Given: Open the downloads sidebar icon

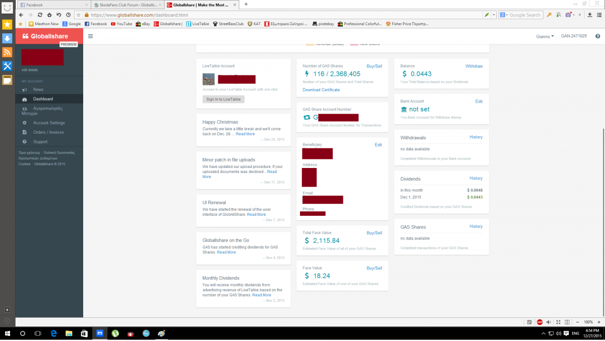Looking at the screenshot, I should 7,38.
